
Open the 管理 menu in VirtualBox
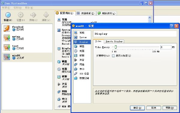[x=6, y=8]
